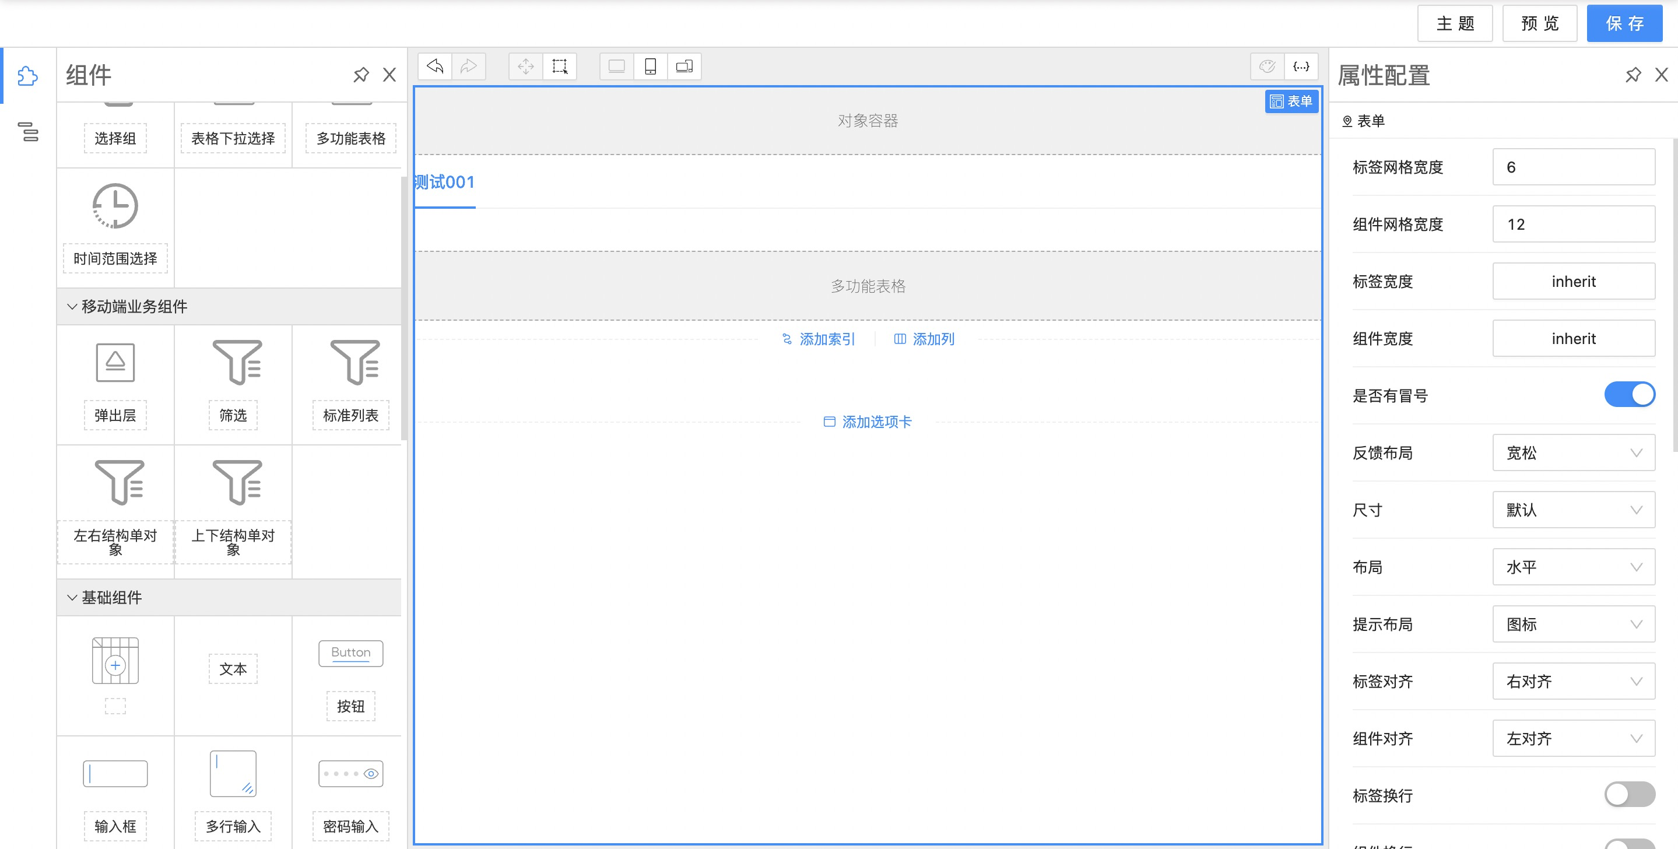
Task: Switch to mobile phone view icon
Action: coord(650,66)
